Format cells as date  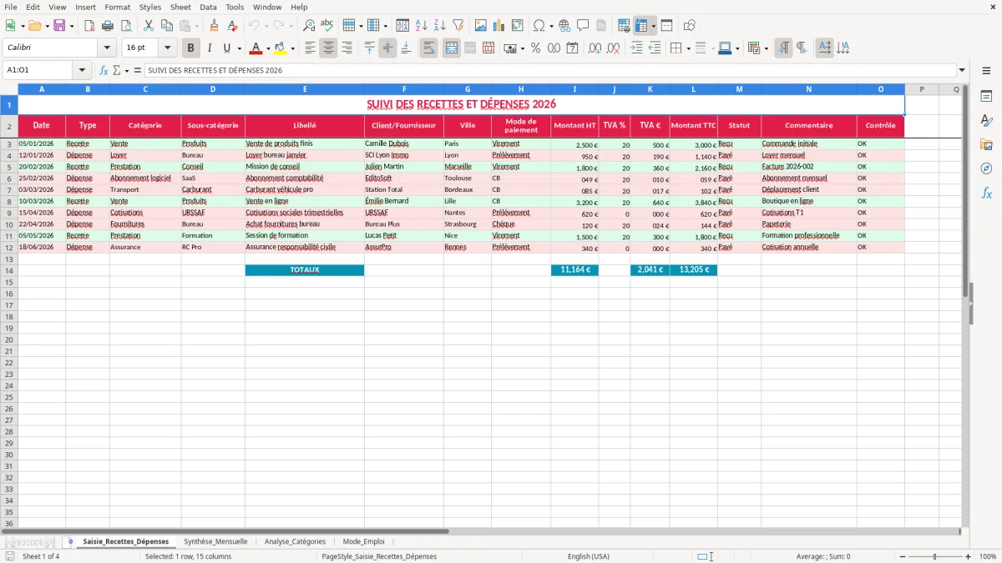click(572, 48)
